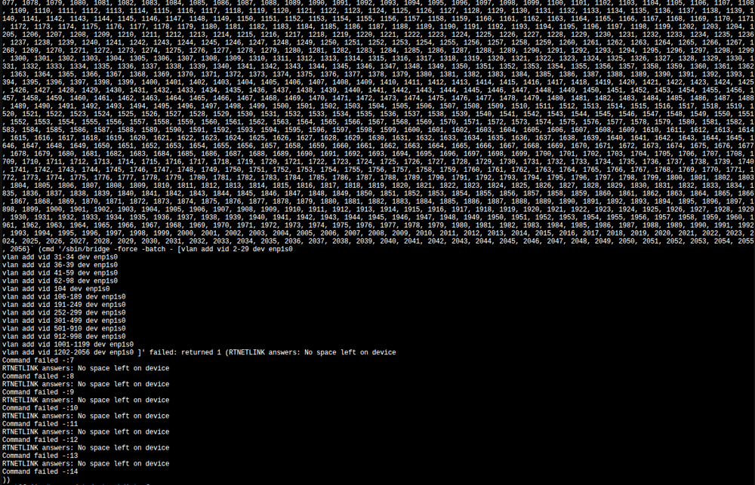
Task: Click the 'vlan add vid 36-39' line
Action: 60,265
